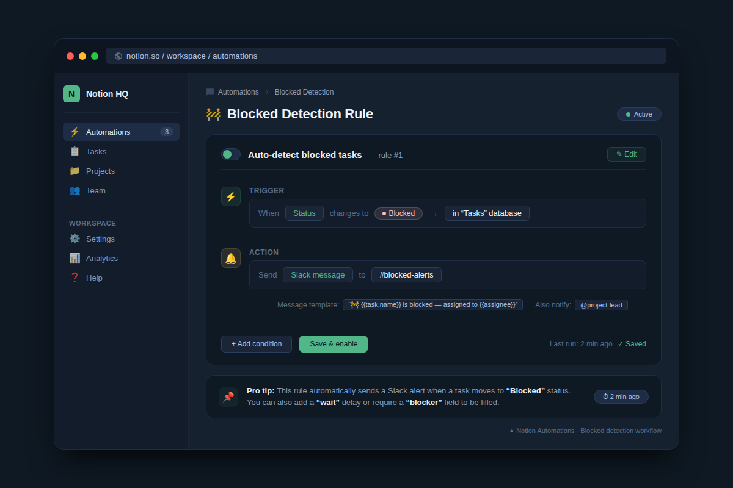Open Settings in the sidebar
The width and height of the screenshot is (733, 488).
(121, 239)
